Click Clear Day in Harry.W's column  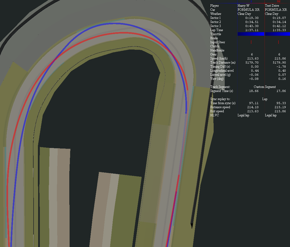(244, 14)
